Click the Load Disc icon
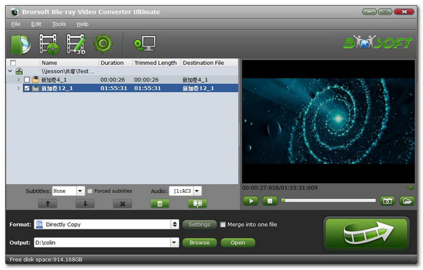This screenshot has width=423, height=270. (x=21, y=43)
